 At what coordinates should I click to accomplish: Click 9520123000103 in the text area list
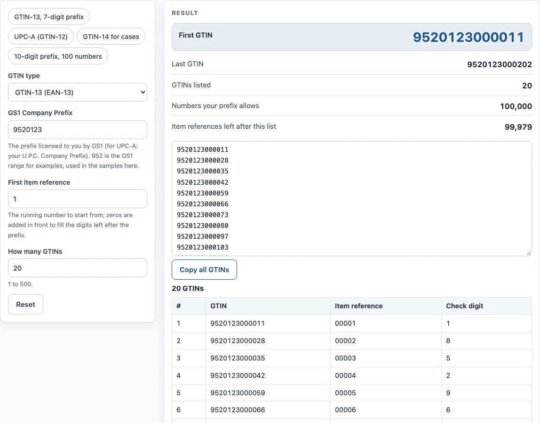(x=202, y=248)
